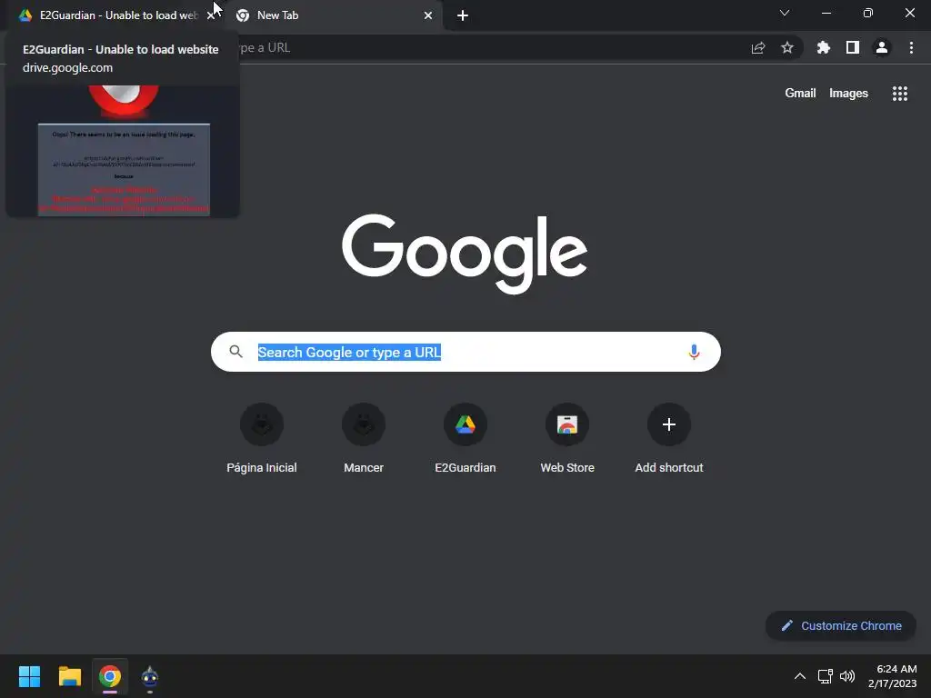Open File Explorer from taskbar
931x698 pixels.
tap(69, 676)
